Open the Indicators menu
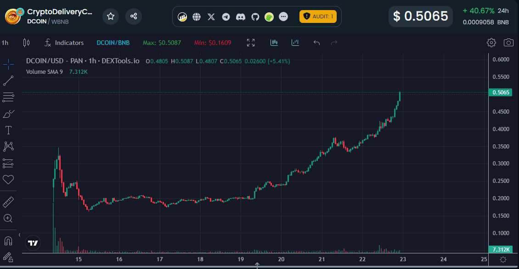 click(x=64, y=43)
